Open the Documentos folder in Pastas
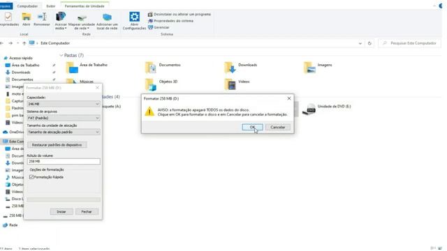The height and width of the screenshot is (251, 447). coord(163,68)
